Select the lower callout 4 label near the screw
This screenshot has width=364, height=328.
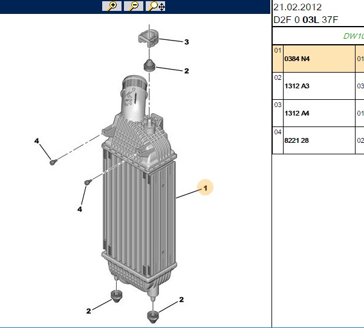(80, 209)
